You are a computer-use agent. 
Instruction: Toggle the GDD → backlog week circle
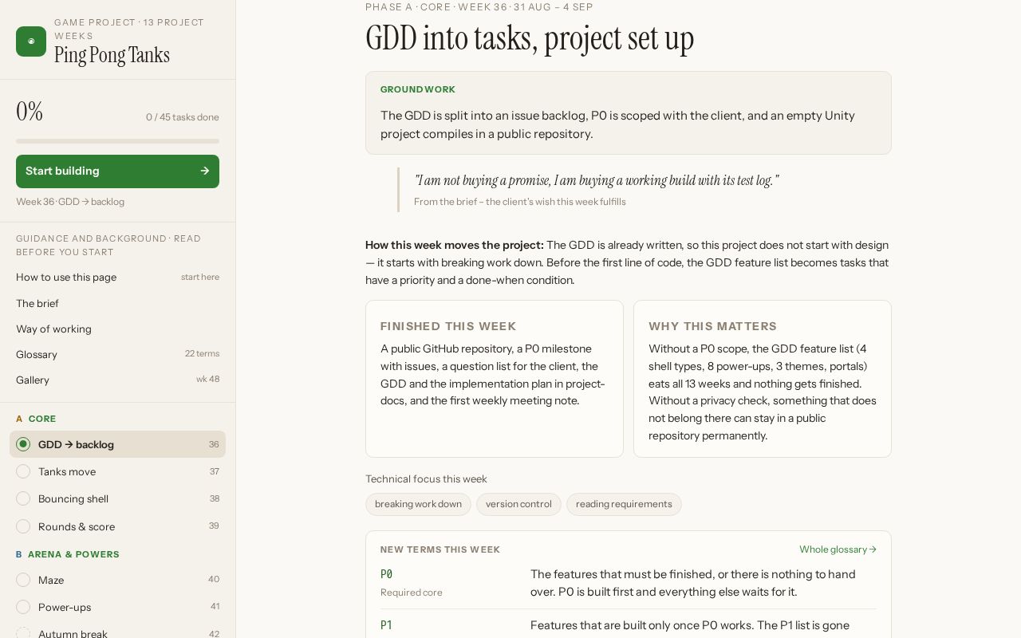[23, 444]
